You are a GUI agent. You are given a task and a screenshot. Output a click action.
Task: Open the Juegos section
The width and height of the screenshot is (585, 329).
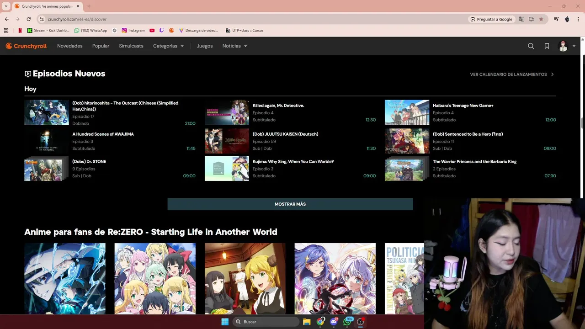point(205,46)
